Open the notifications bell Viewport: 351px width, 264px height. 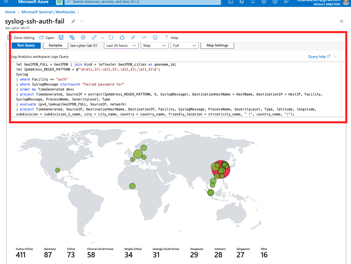[253, 2]
